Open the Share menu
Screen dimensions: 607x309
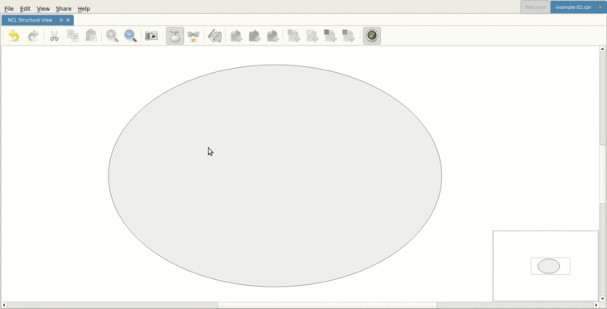point(64,8)
